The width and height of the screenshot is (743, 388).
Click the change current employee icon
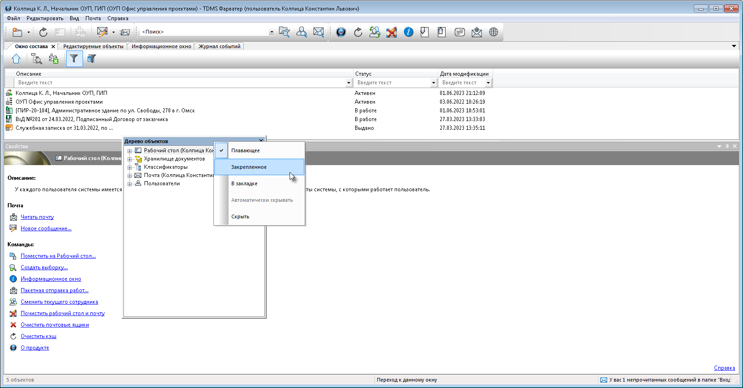tap(375, 32)
